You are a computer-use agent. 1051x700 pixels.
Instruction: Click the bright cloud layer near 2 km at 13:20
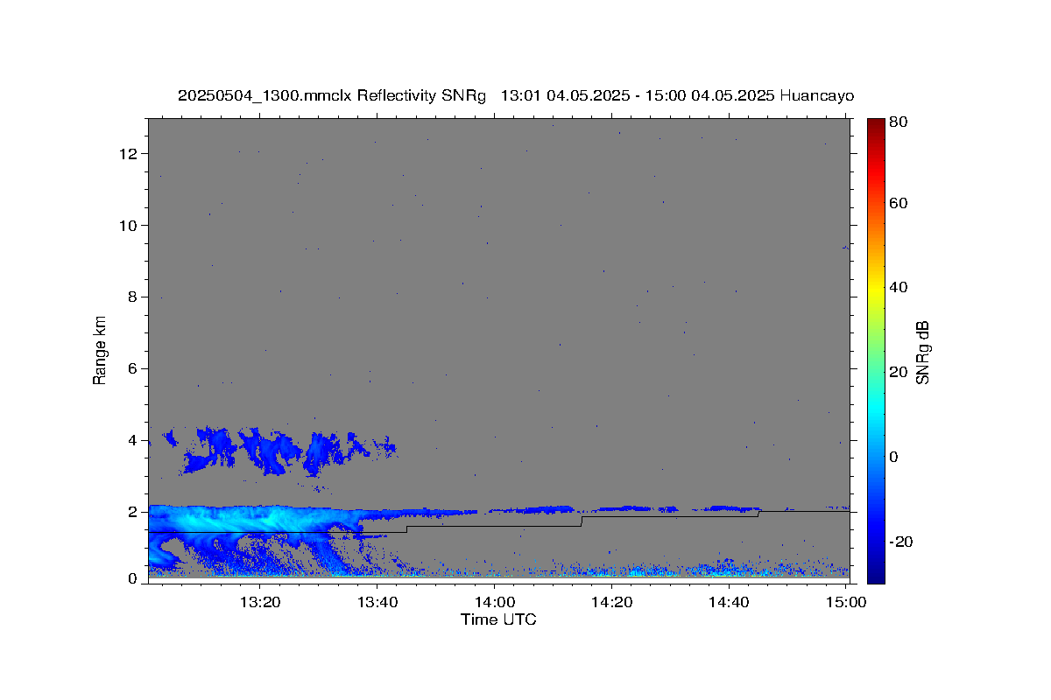point(260,518)
